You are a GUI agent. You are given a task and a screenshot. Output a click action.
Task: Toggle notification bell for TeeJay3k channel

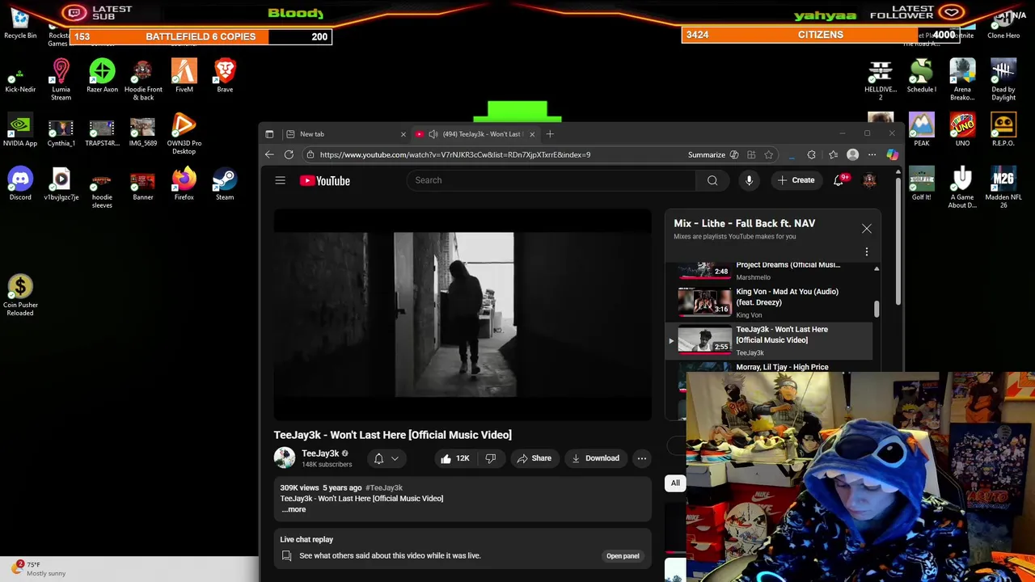[x=378, y=458]
